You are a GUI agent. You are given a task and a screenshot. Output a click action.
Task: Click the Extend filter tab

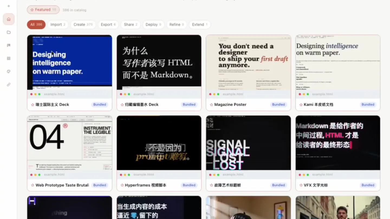click(200, 25)
